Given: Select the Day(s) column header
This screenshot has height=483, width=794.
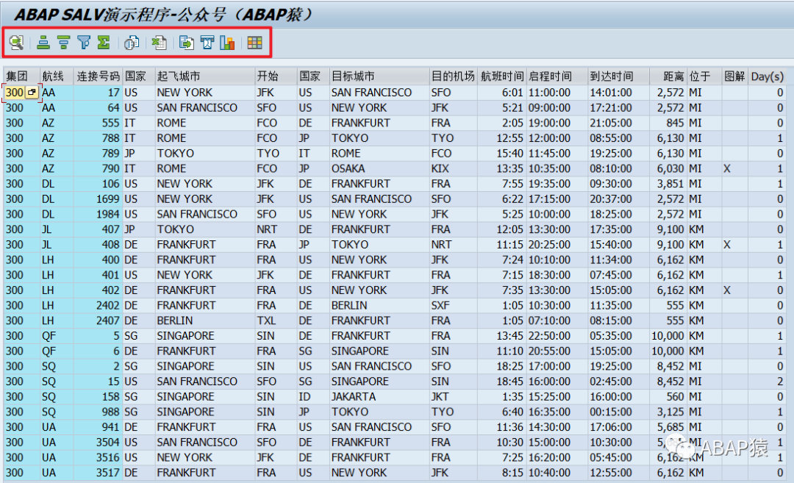Looking at the screenshot, I should coord(767,76).
